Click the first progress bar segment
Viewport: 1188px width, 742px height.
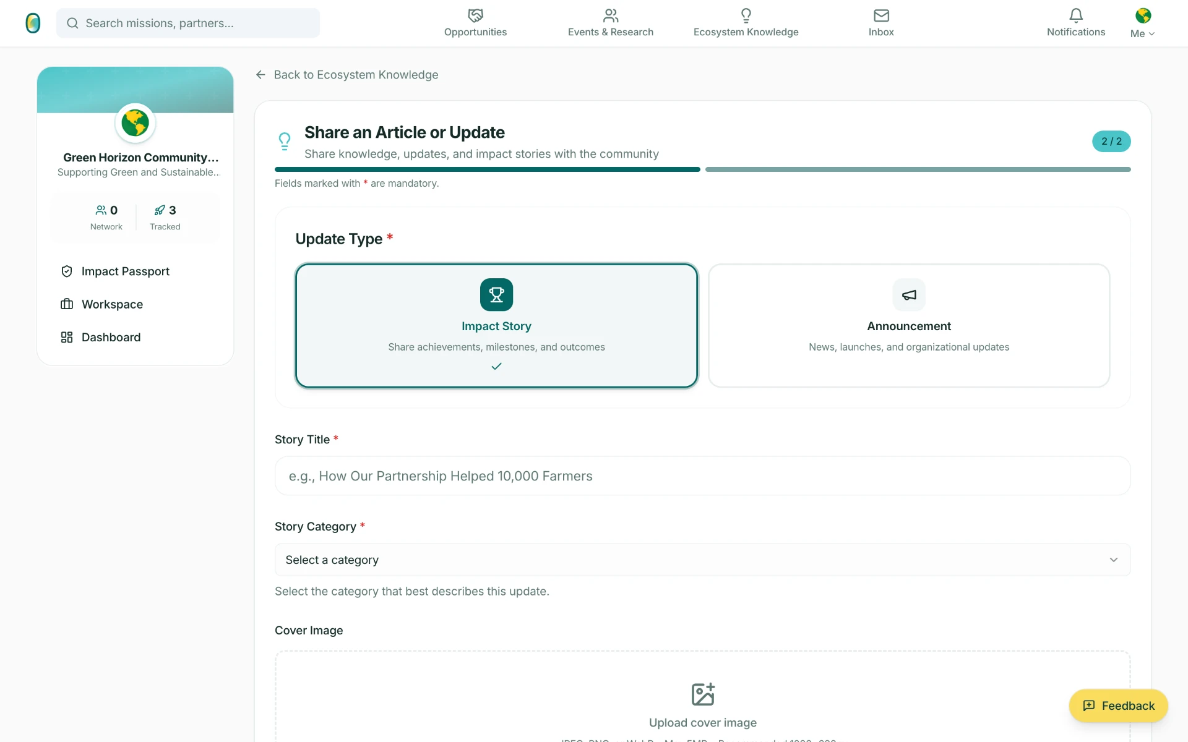click(x=488, y=169)
